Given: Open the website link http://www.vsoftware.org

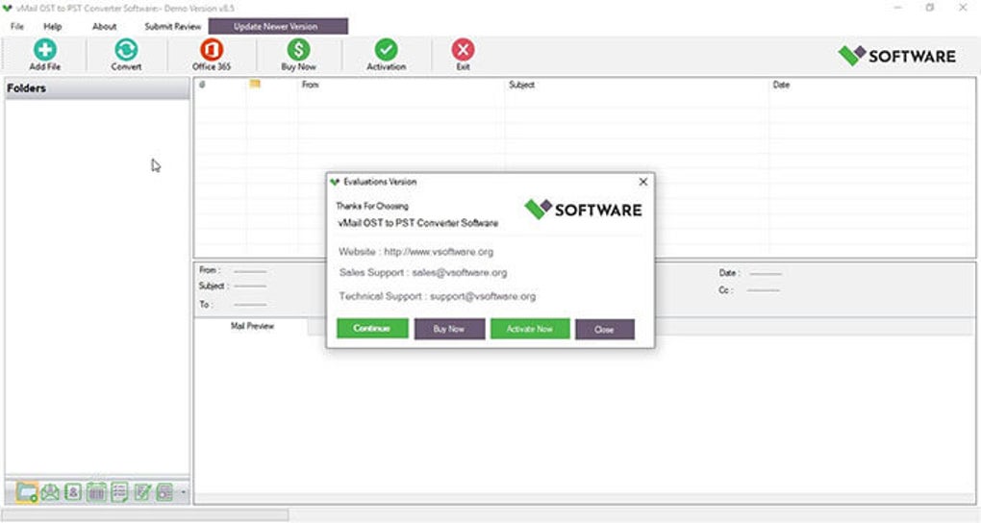Looking at the screenshot, I should [x=439, y=252].
